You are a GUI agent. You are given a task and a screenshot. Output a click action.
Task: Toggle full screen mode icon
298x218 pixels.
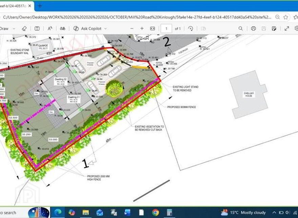pyautogui.click(x=286, y=29)
